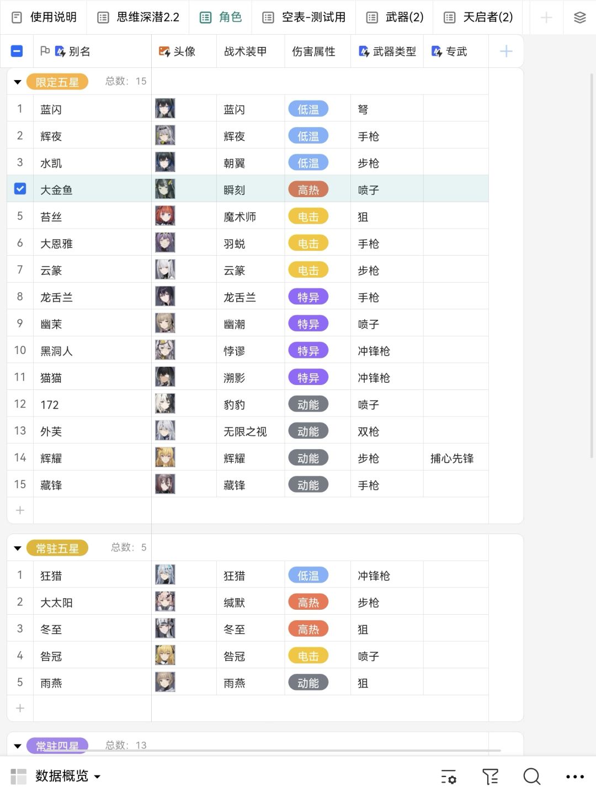Toggle the select-all header checkbox
Image resolution: width=596 pixels, height=792 pixels.
click(17, 51)
